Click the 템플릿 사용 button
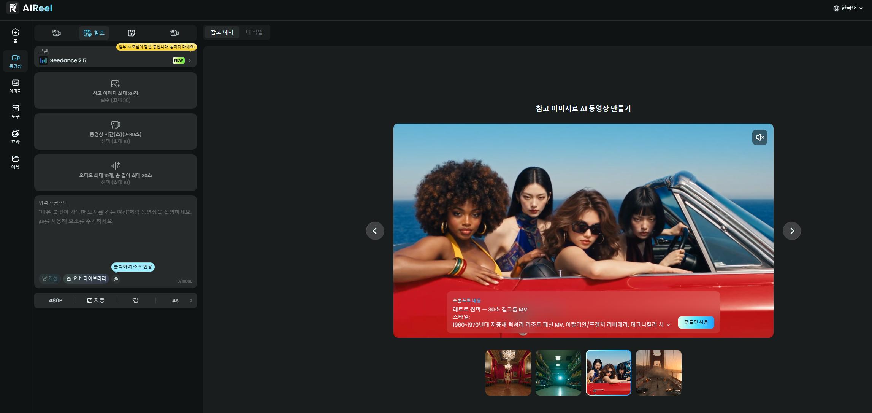The image size is (872, 413). (x=696, y=322)
